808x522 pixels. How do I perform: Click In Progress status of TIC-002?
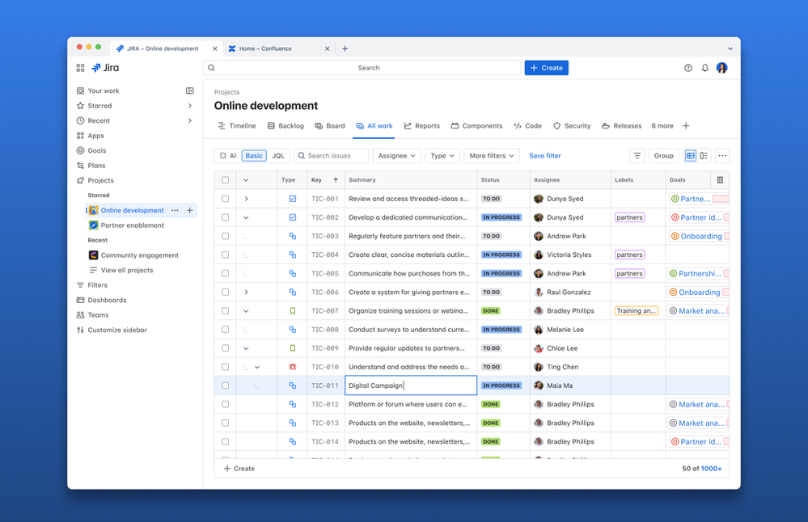[x=501, y=217]
